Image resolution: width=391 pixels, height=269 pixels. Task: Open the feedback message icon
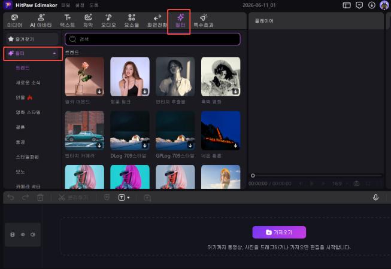(359, 5)
